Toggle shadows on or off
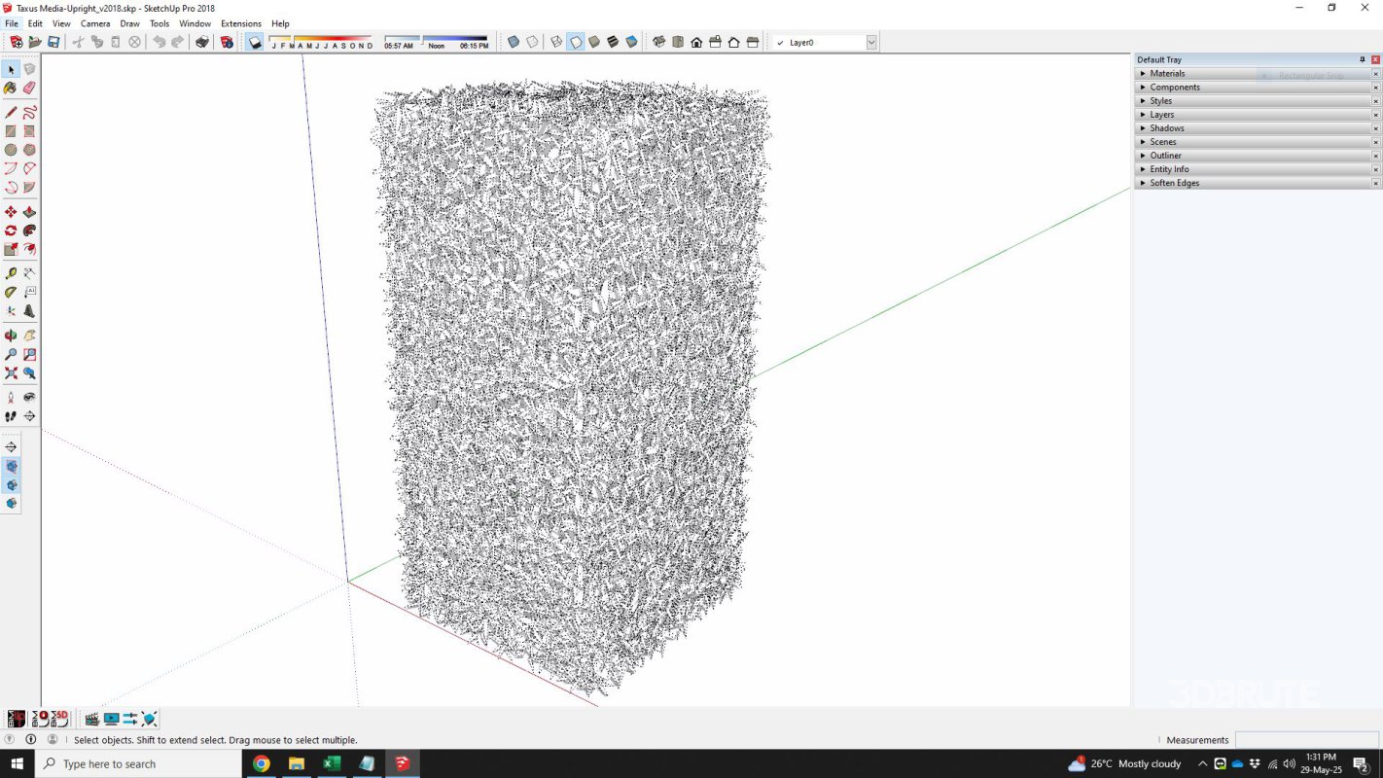 [x=254, y=42]
